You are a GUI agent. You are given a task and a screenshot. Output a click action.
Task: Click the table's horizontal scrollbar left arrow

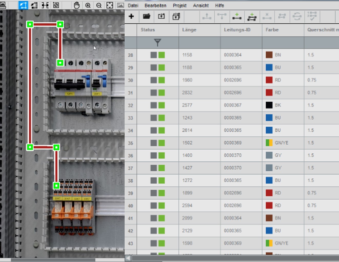click(128, 258)
